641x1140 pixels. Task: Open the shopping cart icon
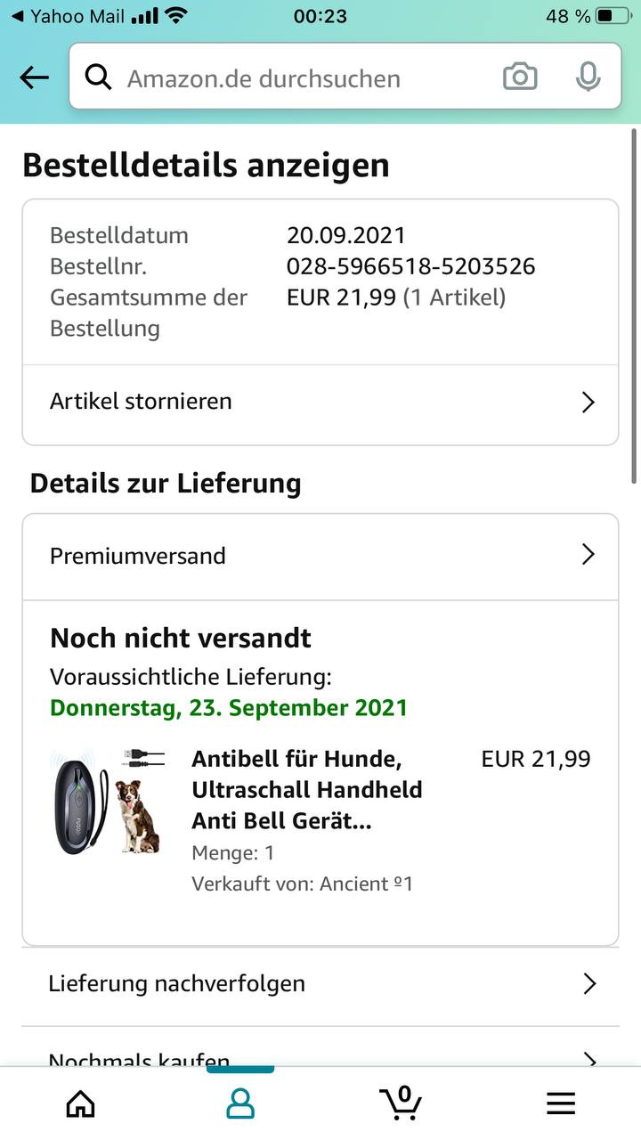point(402,1103)
